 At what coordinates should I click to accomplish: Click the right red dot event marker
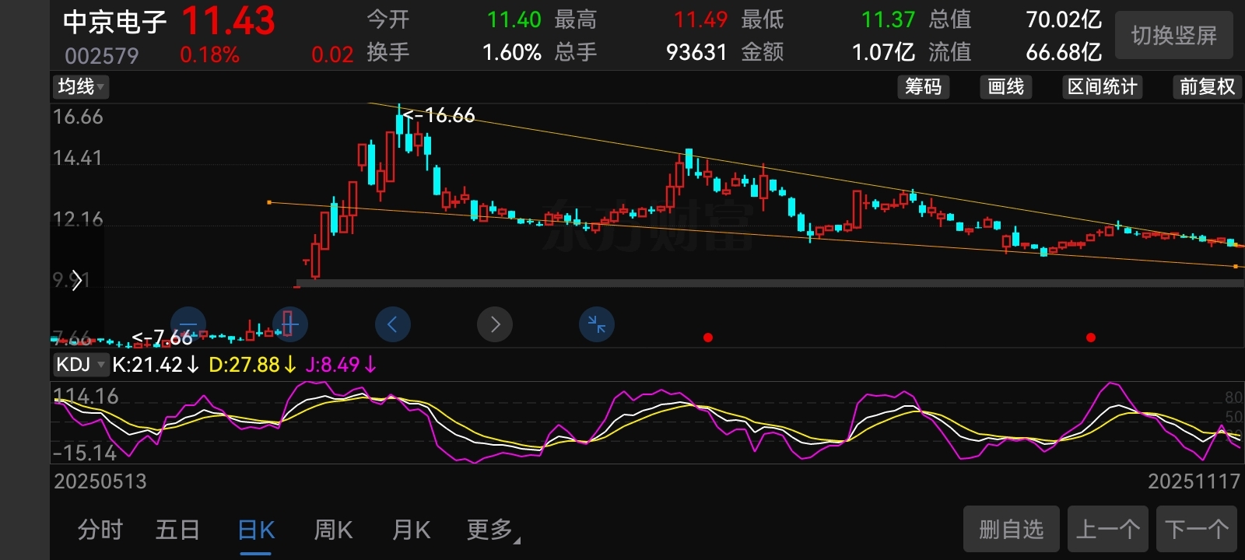(1091, 338)
